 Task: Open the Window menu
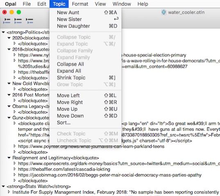[122, 4]
